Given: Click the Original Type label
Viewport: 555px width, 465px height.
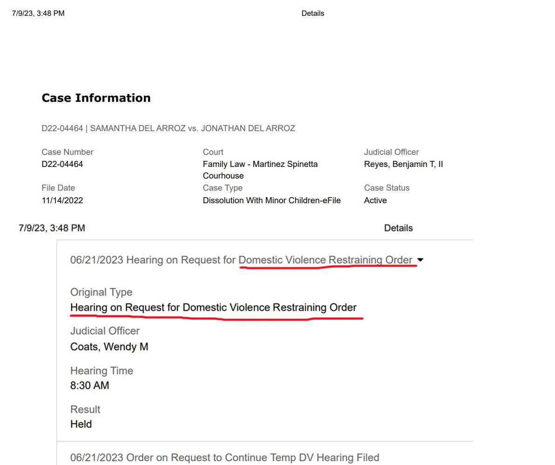Looking at the screenshot, I should point(101,292).
